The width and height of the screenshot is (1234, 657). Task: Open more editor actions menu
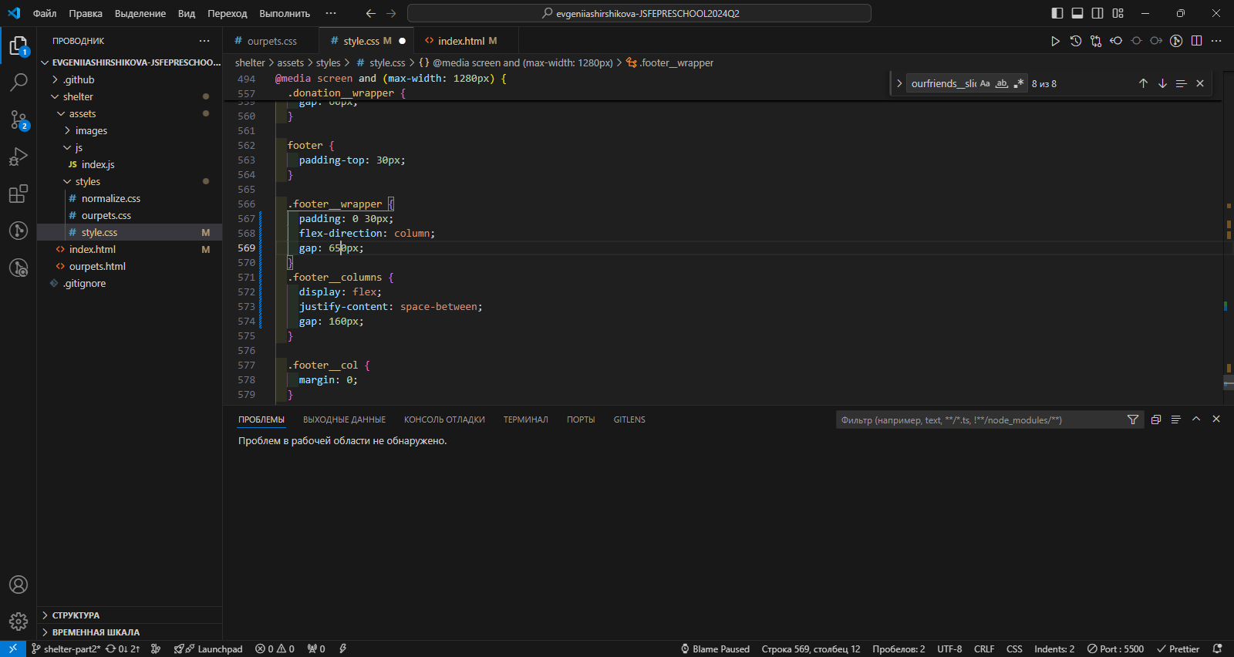click(1216, 41)
